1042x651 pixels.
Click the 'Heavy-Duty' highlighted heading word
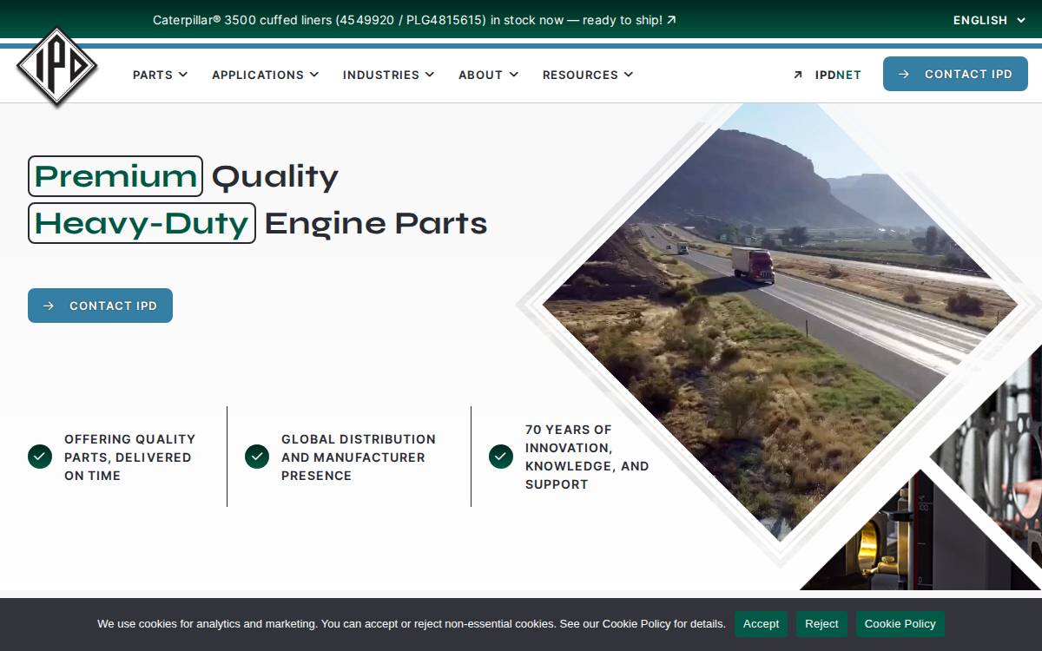[142, 223]
